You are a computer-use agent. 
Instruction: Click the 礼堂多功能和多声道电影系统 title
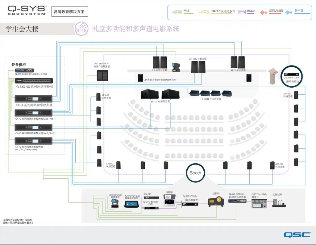(x=136, y=29)
